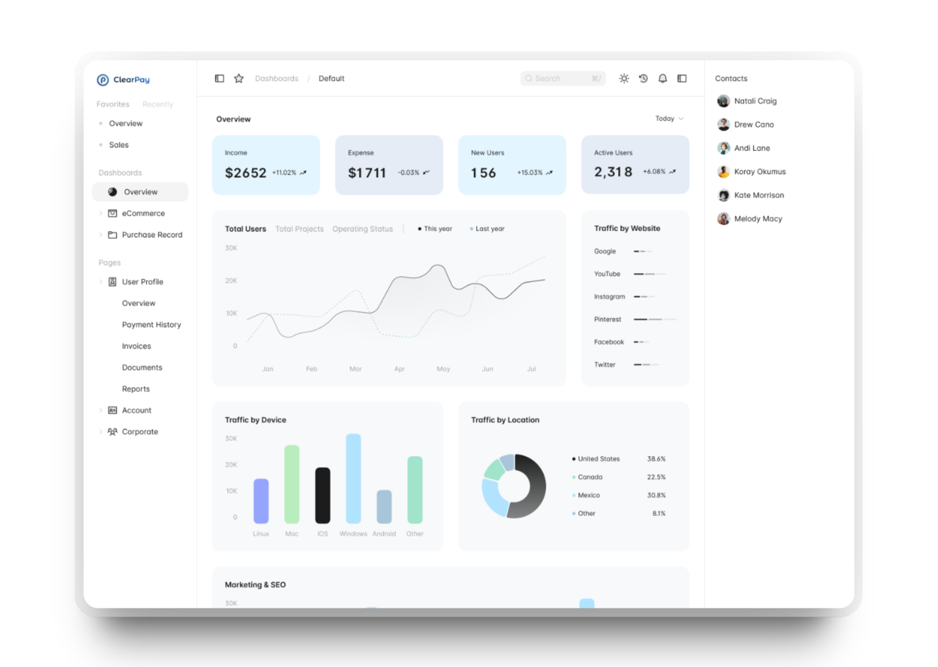This screenshot has width=938, height=667.
Task: Open Payment History page link
Action: tap(151, 325)
